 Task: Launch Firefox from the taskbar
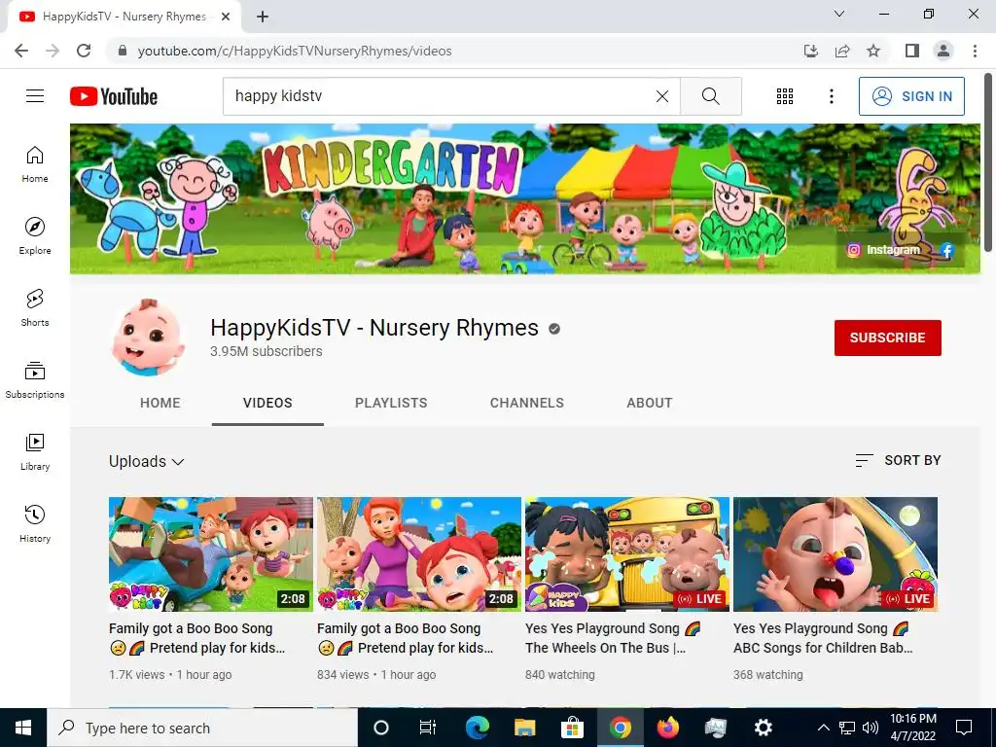[x=667, y=728]
